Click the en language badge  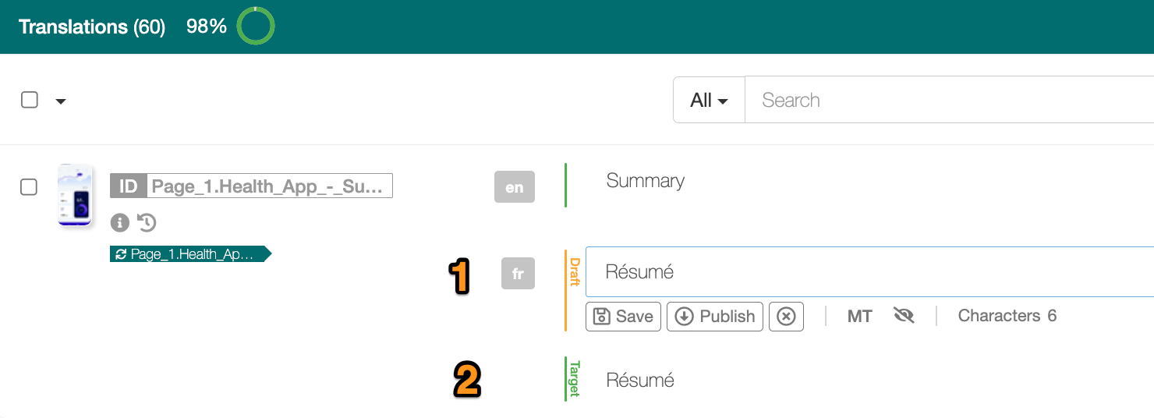click(x=515, y=187)
